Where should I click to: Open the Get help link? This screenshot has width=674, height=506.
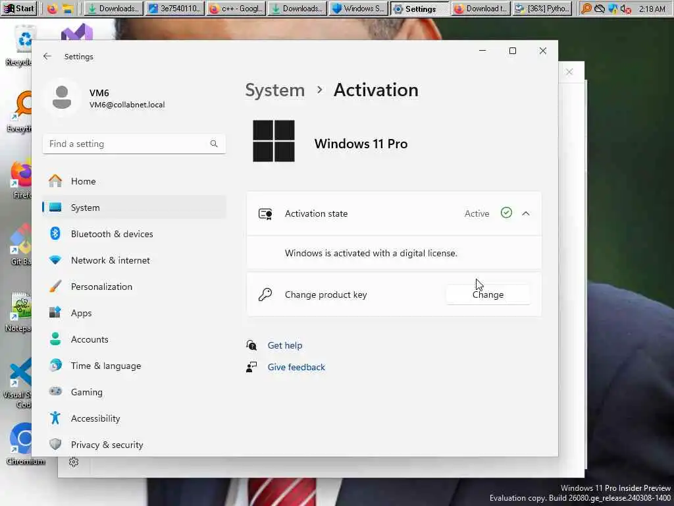285,345
